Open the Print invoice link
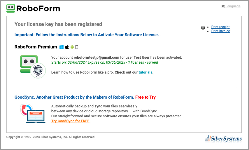The image size is (249, 150). pyautogui.click(x=220, y=31)
